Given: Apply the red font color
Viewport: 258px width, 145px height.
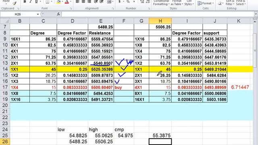Looking at the screenshot, I should (x=67, y=2).
